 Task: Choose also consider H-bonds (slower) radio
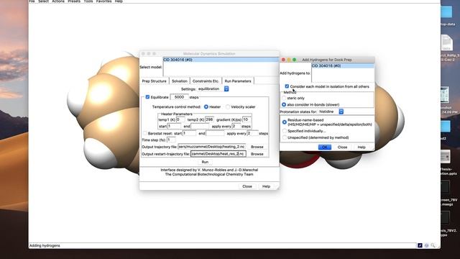[284, 104]
